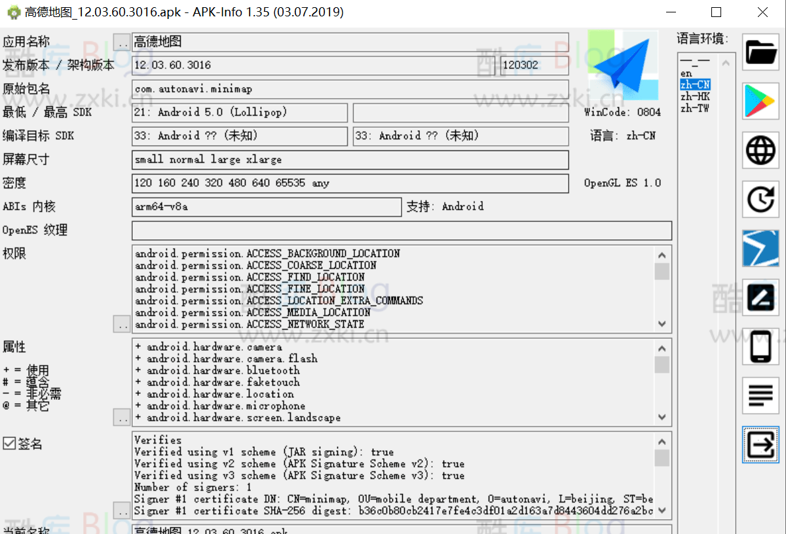Click the exit arrow icon

[760, 445]
